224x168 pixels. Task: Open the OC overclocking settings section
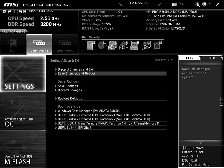[23, 111]
